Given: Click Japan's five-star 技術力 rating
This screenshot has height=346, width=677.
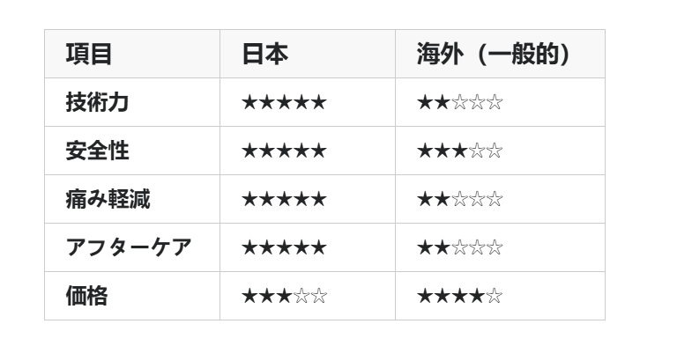Looking at the screenshot, I should 284,103.
